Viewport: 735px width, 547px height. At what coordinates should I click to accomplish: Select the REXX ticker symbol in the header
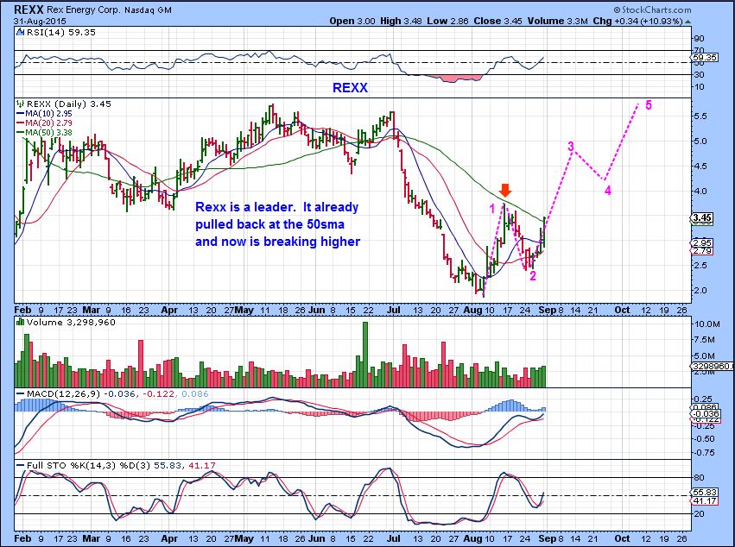tap(29, 9)
